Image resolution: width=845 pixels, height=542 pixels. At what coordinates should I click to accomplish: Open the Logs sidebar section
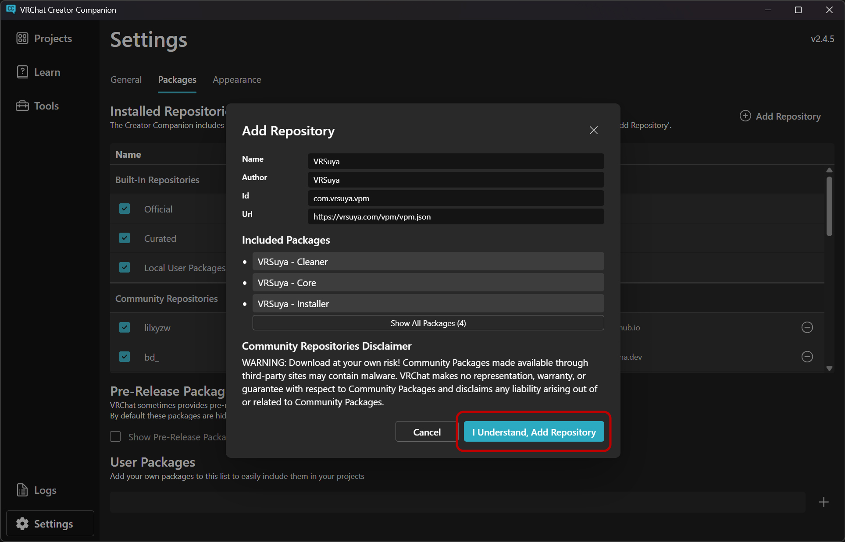[36, 490]
